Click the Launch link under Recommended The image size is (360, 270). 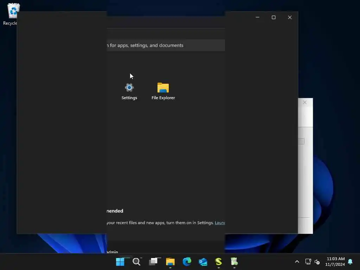(220, 223)
